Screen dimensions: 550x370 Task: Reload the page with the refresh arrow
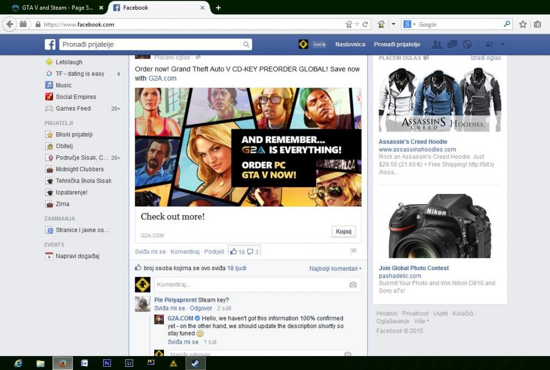click(365, 24)
